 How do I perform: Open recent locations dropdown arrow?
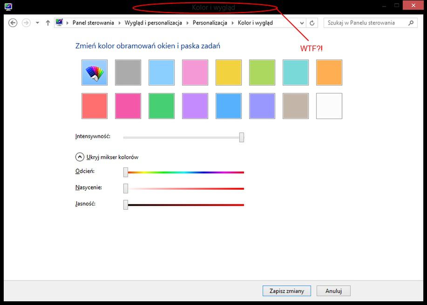click(37, 23)
